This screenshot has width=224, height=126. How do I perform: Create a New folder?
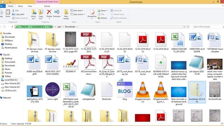click(66, 14)
